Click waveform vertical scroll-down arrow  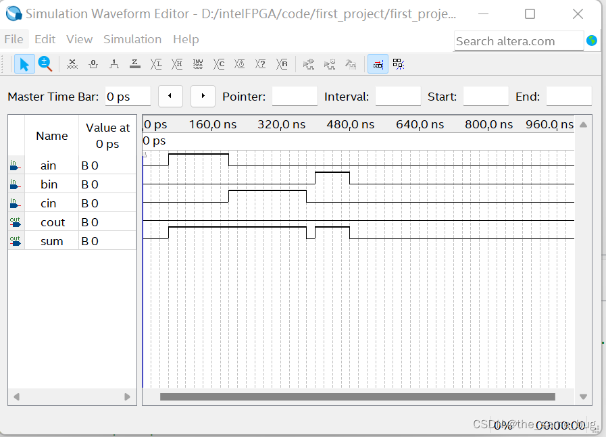584,397
